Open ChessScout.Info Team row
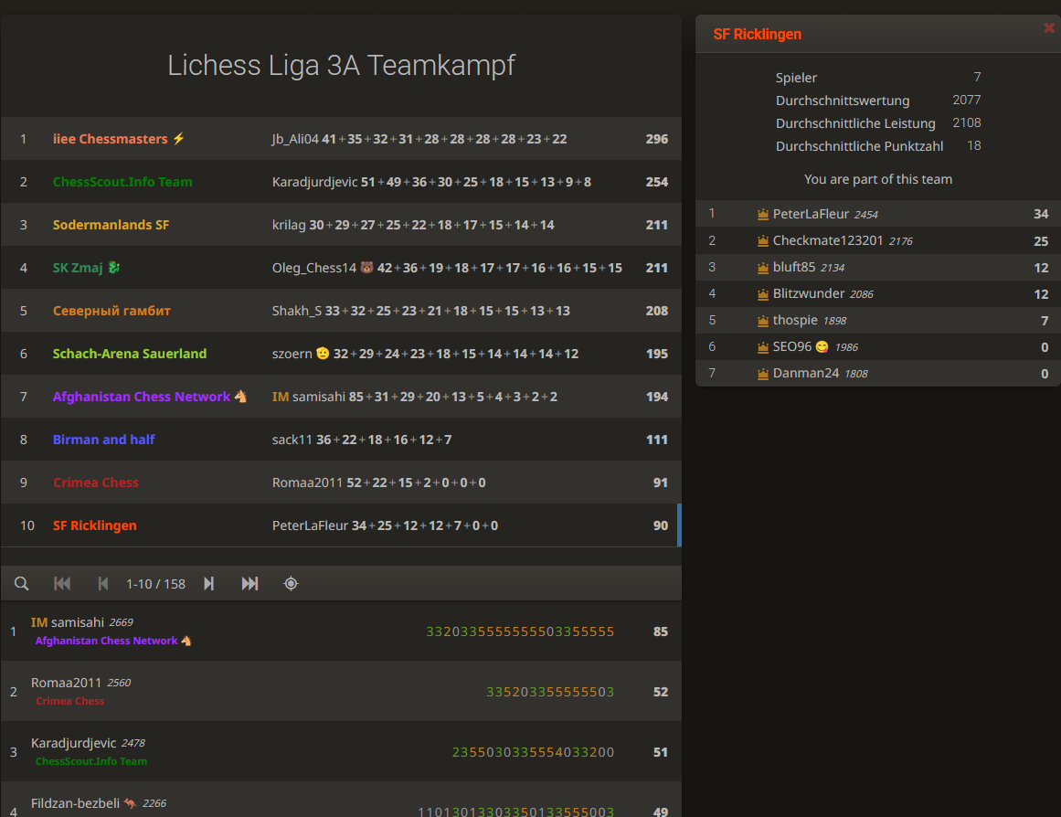The image size is (1061, 817). 122,182
